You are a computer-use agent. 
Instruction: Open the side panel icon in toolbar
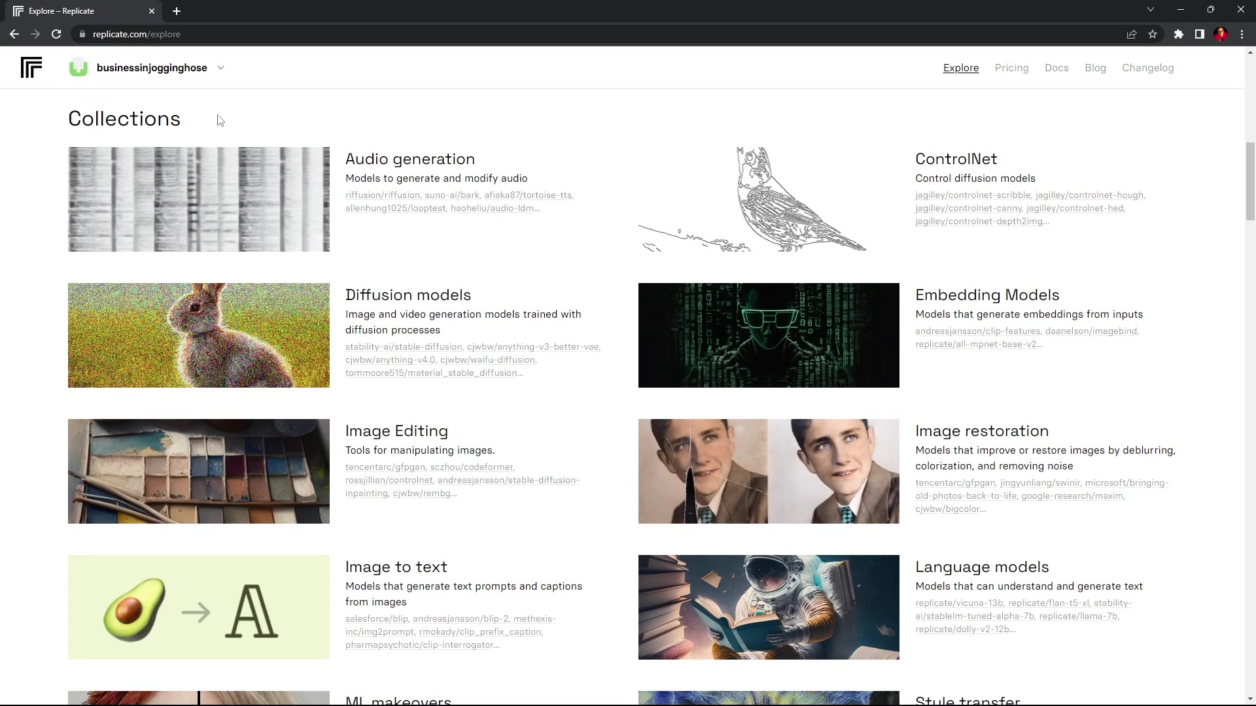(x=1199, y=34)
